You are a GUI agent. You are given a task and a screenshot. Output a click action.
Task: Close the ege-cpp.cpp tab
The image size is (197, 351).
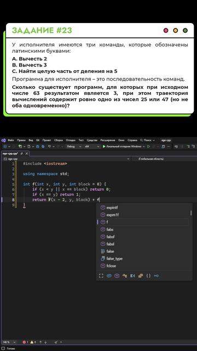coord(27,154)
